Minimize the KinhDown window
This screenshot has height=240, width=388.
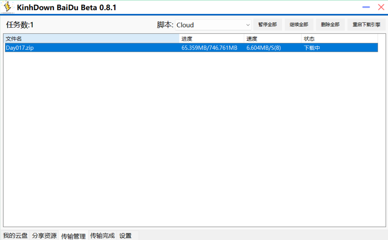coord(366,7)
